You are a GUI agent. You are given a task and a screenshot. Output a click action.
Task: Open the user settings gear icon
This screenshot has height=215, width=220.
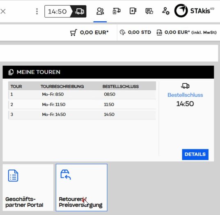(x=166, y=11)
